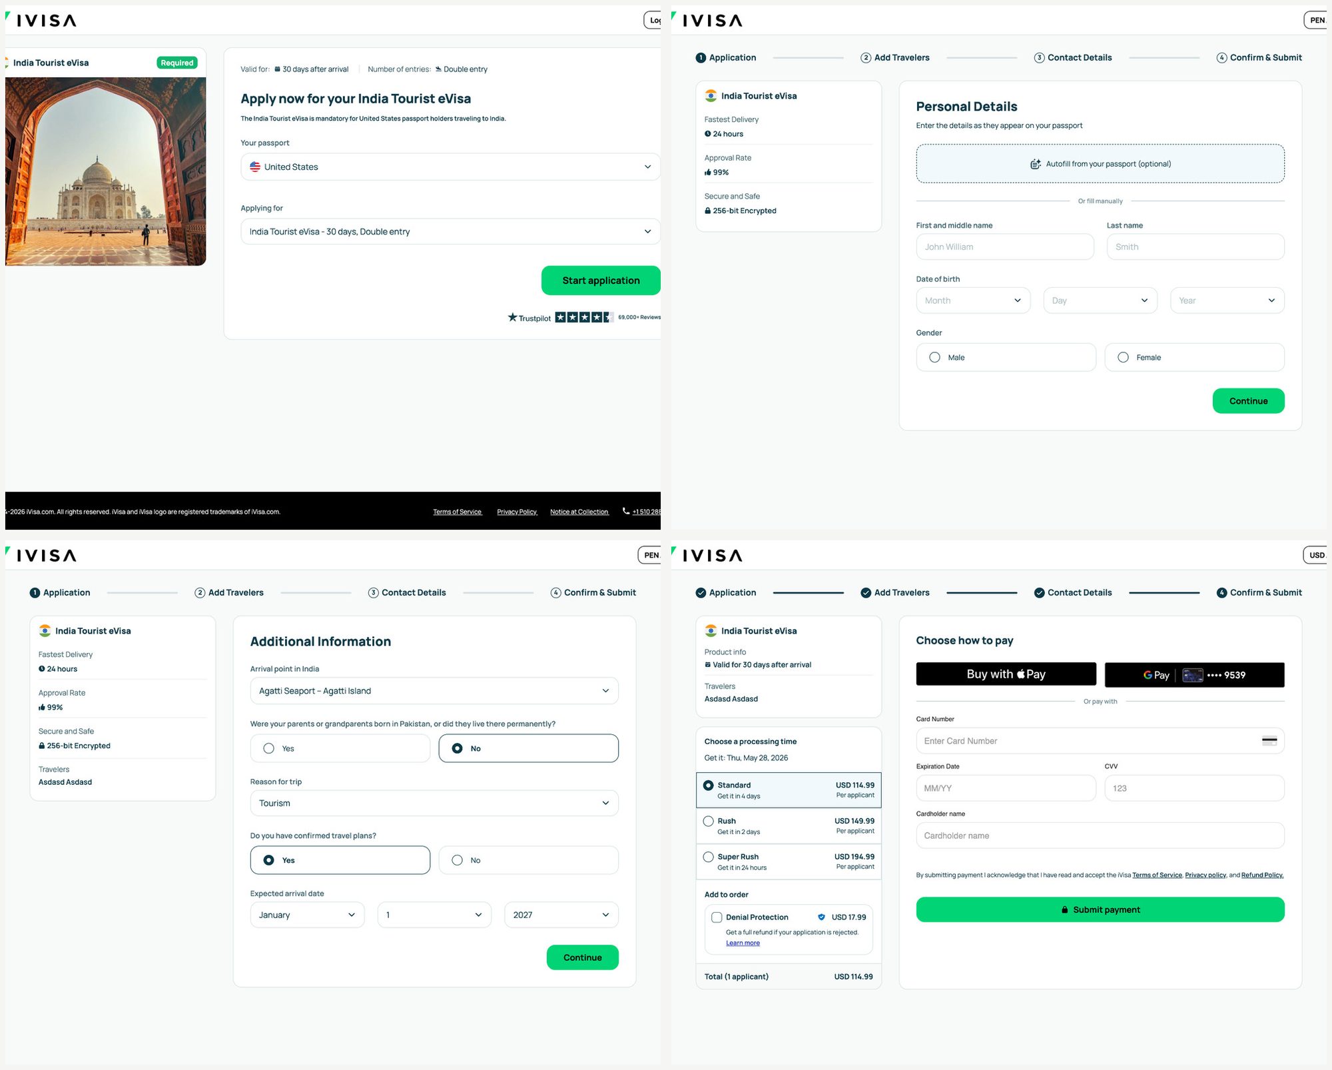Click the Enter Card Number field
The width and height of the screenshot is (1332, 1070).
(1100, 741)
